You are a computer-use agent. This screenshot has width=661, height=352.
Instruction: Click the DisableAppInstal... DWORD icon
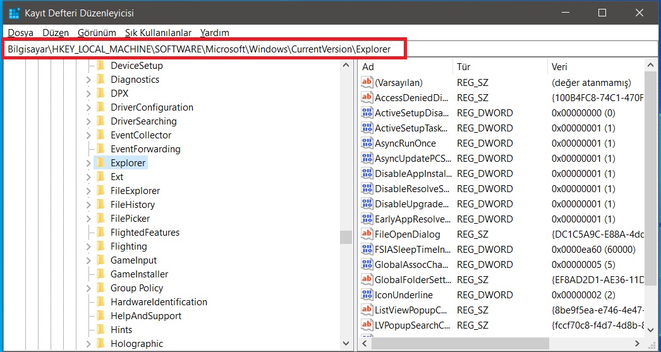(367, 174)
